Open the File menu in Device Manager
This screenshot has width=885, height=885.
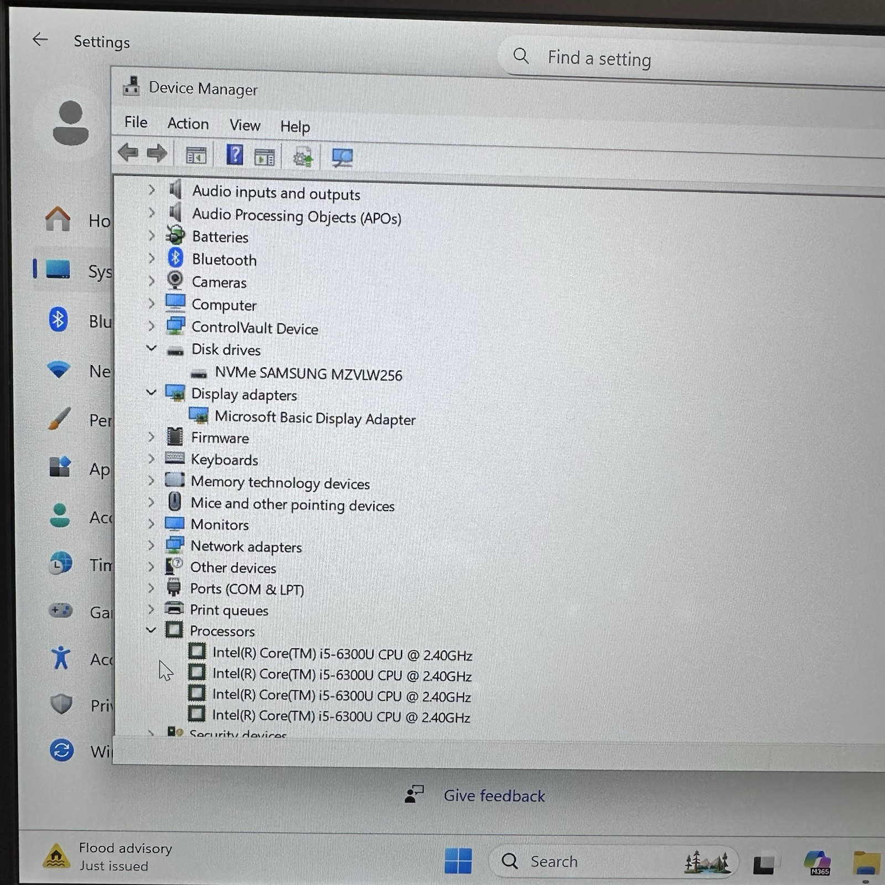(x=136, y=122)
